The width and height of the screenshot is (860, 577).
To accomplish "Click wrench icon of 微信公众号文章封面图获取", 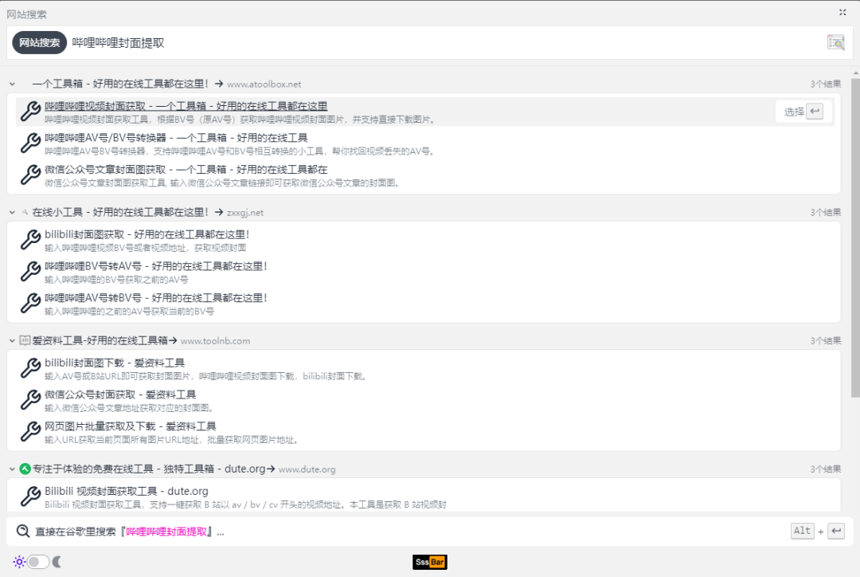I will pos(30,175).
